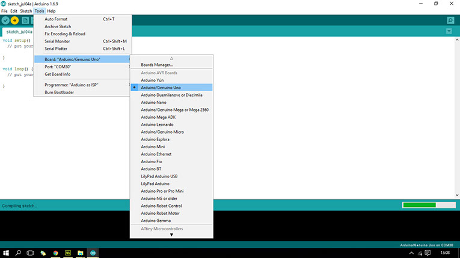Click "Arduino/Genuino Uno on COM30" status text
The width and height of the screenshot is (460, 258).
pyautogui.click(x=426, y=245)
